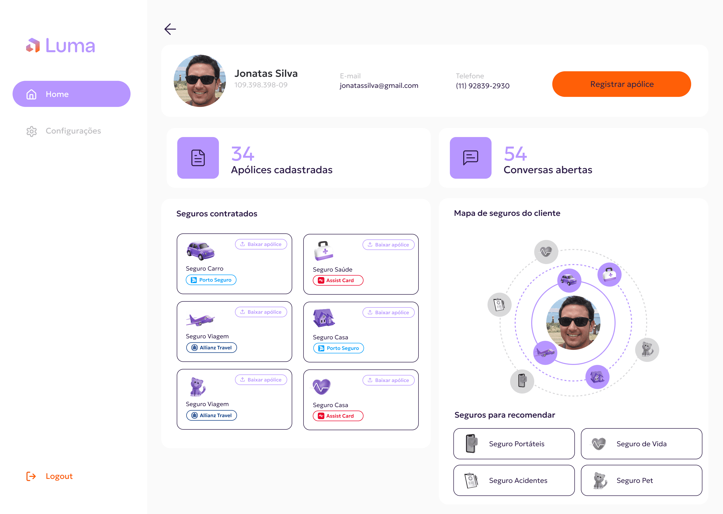The width and height of the screenshot is (723, 514).
Task: Click the Apólices cadastradas document icon
Action: pyautogui.click(x=198, y=158)
